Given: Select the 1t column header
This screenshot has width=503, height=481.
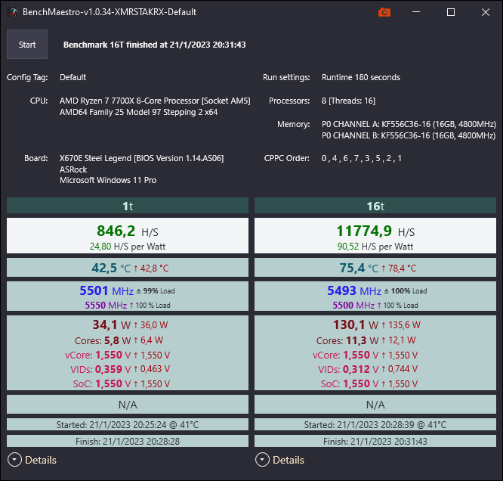Looking at the screenshot, I should point(128,206).
